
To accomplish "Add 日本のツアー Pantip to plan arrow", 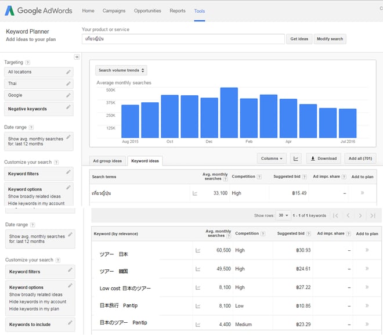I will 367,324.
